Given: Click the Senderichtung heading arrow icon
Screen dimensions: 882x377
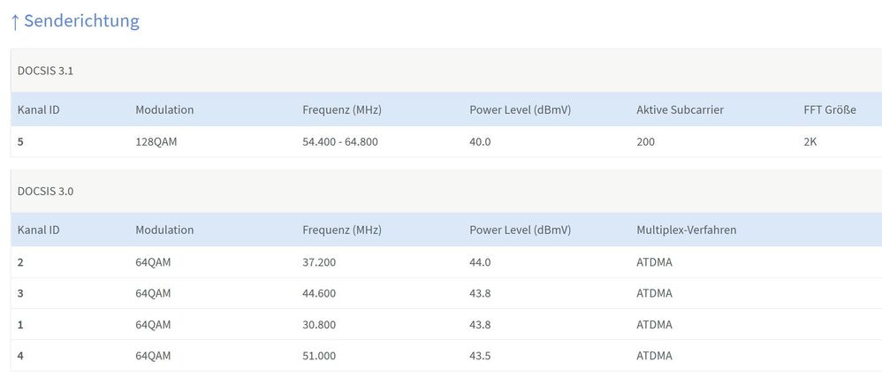Looking at the screenshot, I should click(15, 22).
